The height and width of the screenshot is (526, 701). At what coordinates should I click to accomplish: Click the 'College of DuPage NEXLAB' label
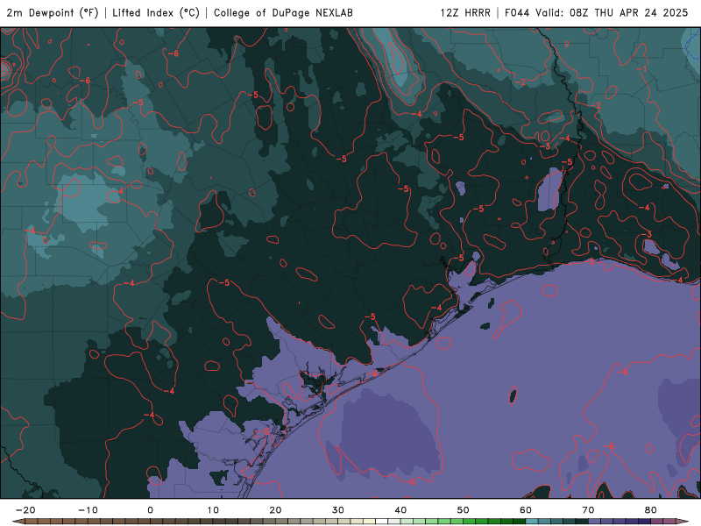pos(283,13)
